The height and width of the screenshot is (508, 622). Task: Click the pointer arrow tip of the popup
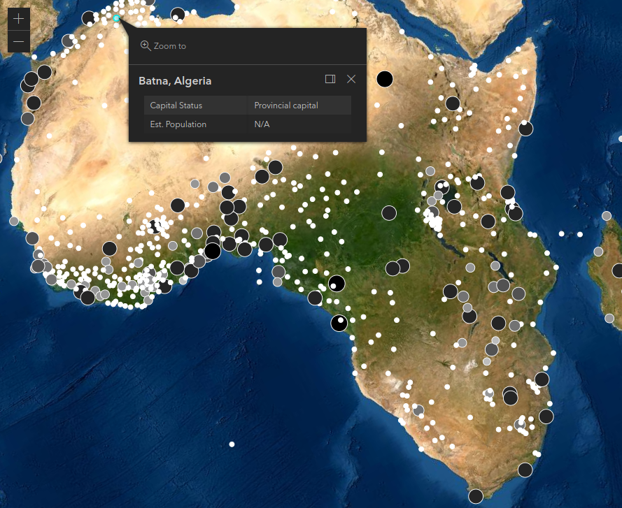coord(120,21)
